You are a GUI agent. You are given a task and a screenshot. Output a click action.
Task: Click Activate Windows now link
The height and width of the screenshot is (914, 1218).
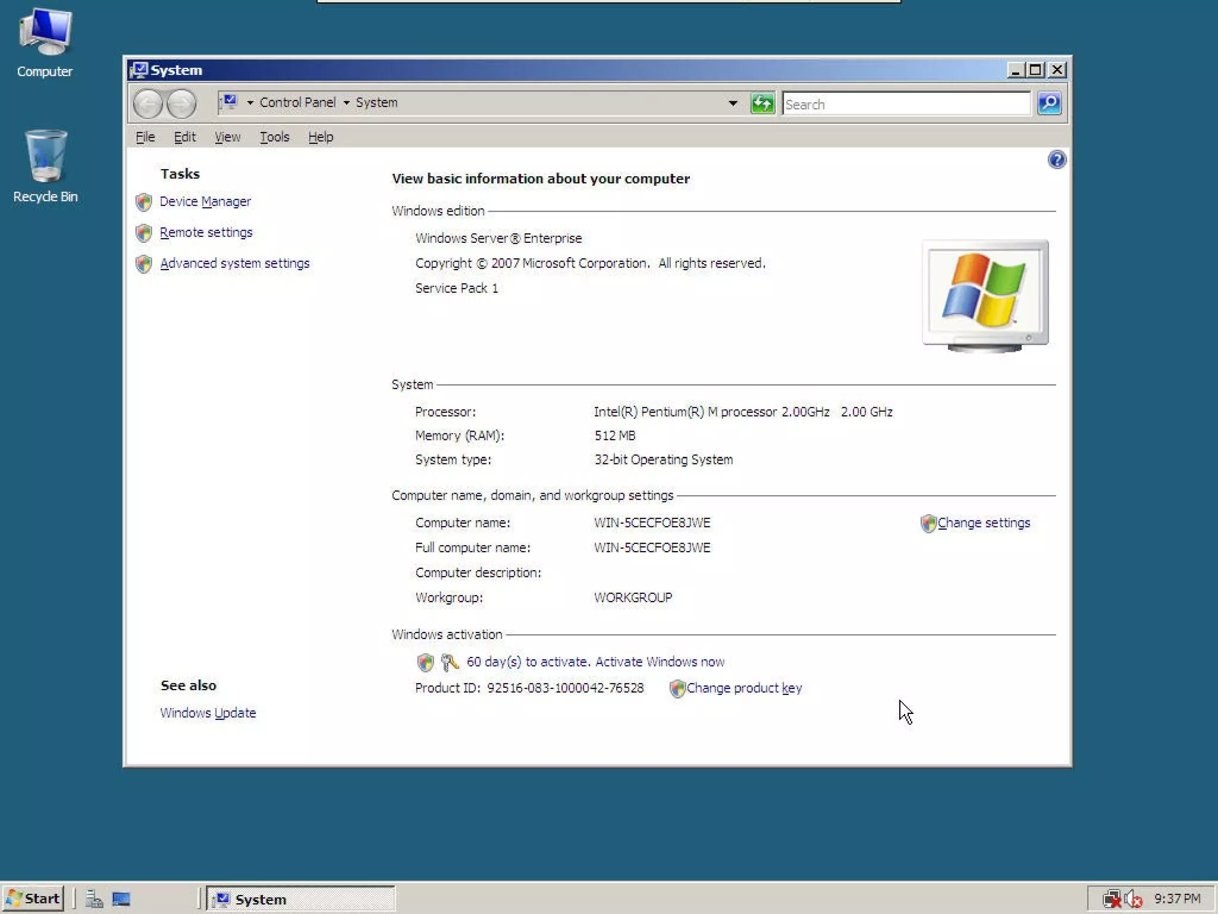click(x=660, y=662)
